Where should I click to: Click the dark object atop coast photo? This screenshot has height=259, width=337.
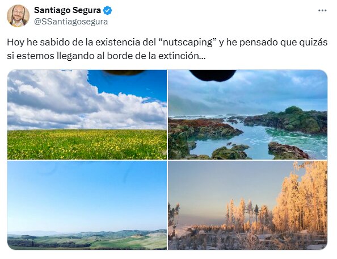(213, 76)
